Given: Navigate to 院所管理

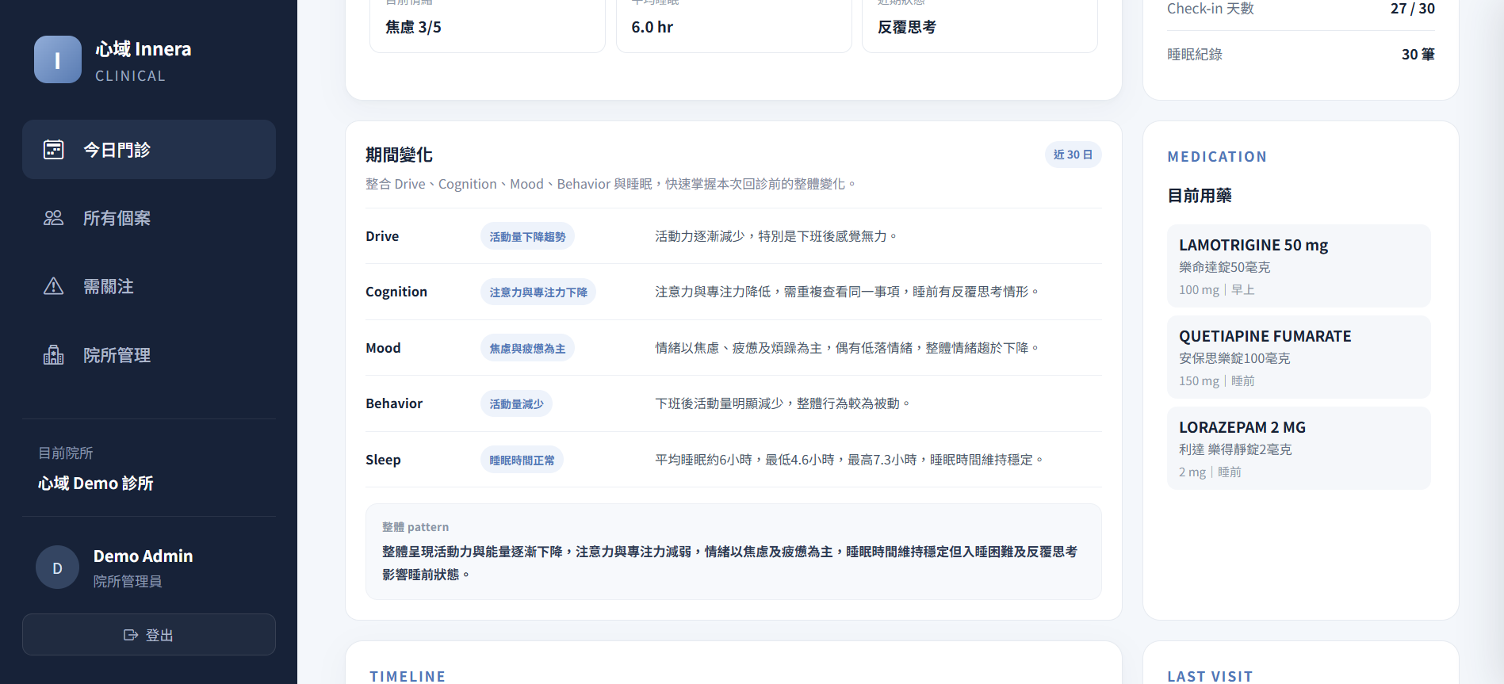Looking at the screenshot, I should click(x=149, y=355).
